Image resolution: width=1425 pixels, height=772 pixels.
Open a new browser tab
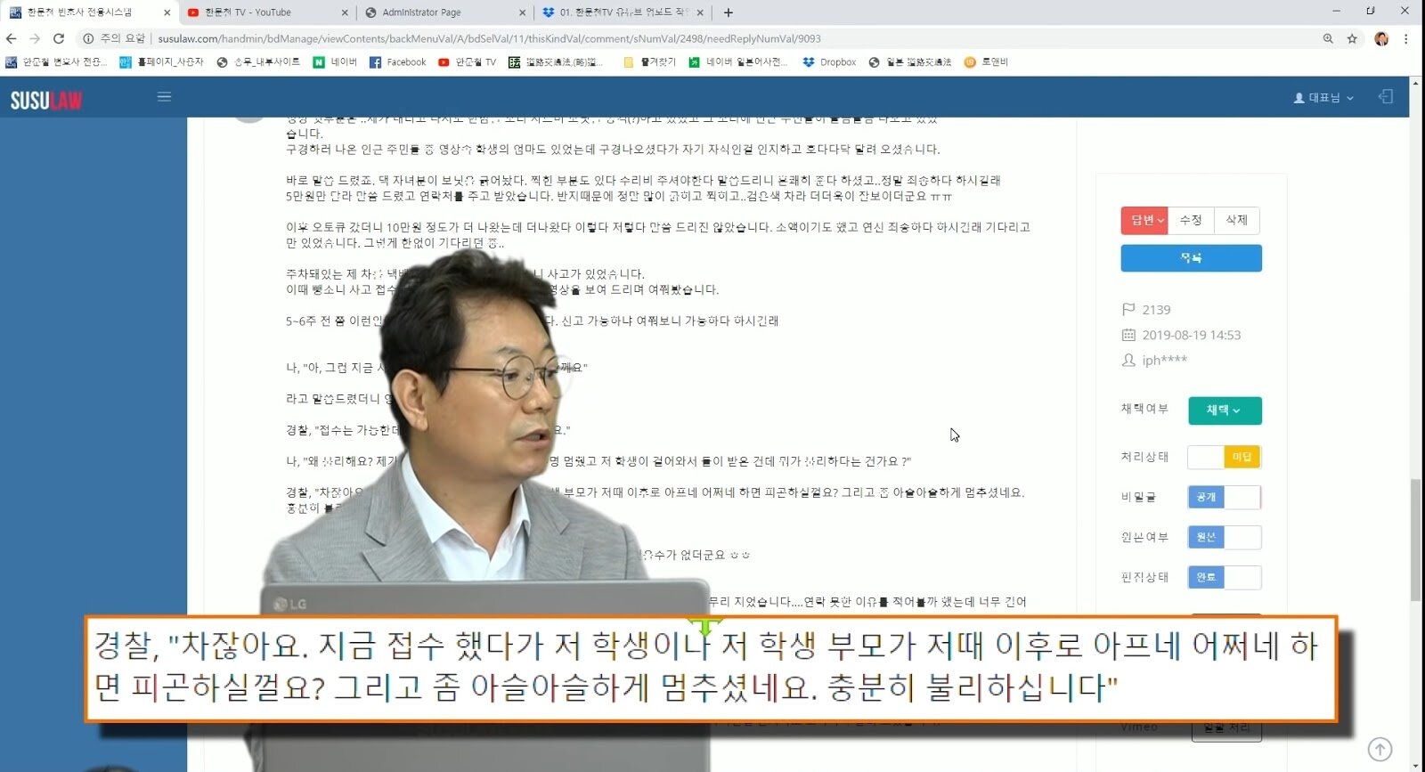point(729,12)
